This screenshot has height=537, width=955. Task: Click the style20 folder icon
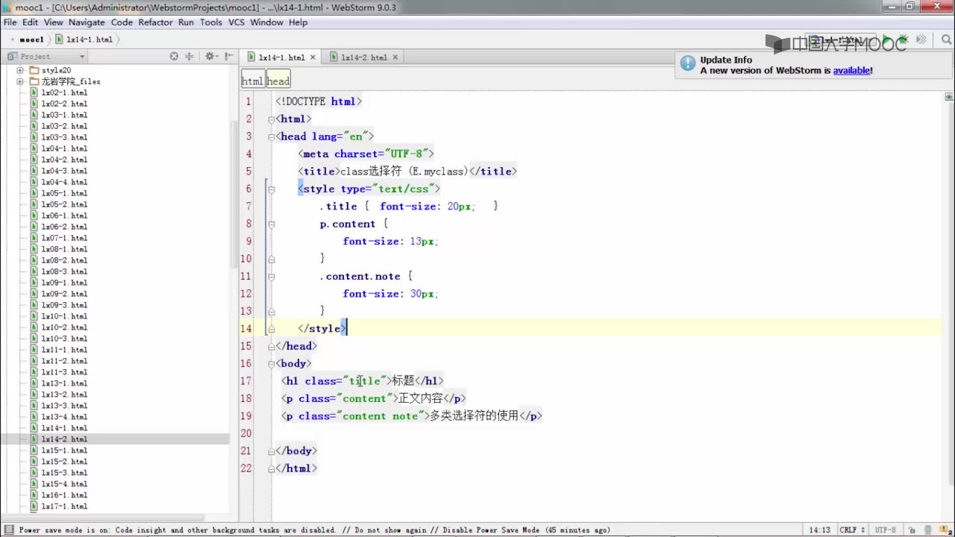click(x=34, y=70)
